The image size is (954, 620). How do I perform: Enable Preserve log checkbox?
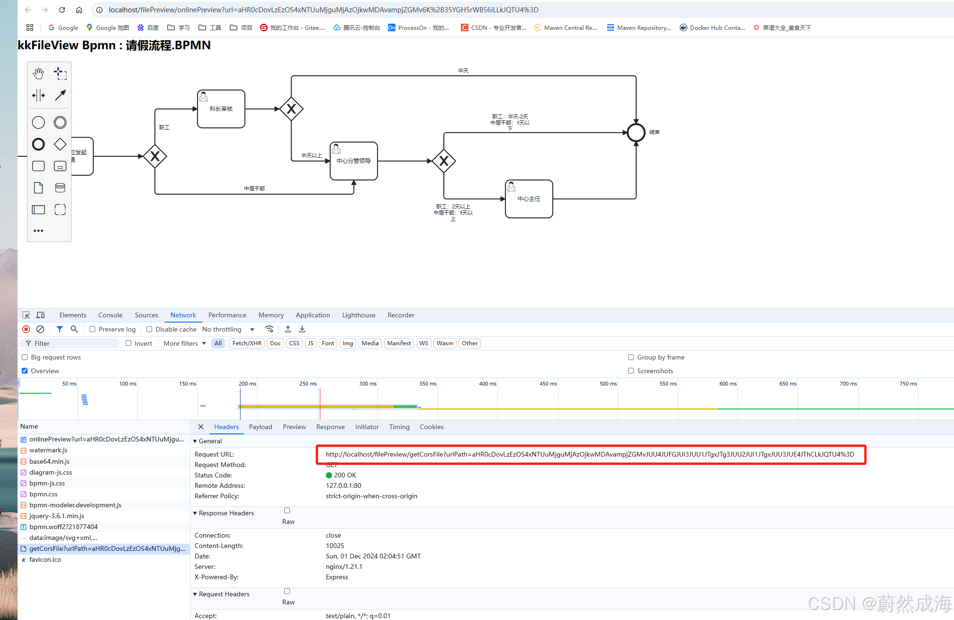click(92, 329)
